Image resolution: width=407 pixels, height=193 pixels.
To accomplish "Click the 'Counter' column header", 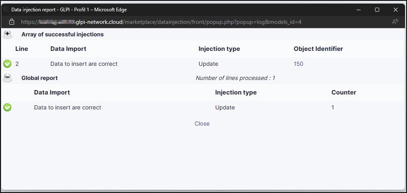I will 344,92.
